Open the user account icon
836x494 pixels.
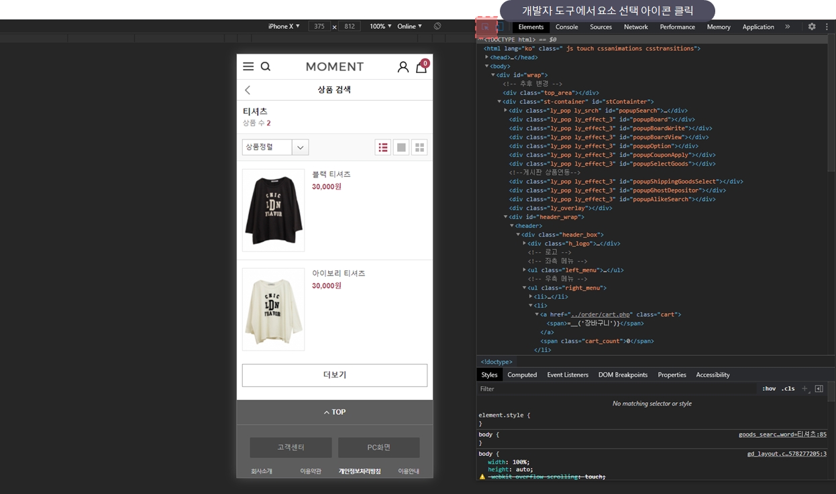coord(403,67)
